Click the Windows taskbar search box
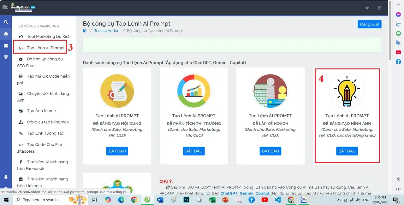The height and width of the screenshot is (205, 404). tap(40, 200)
